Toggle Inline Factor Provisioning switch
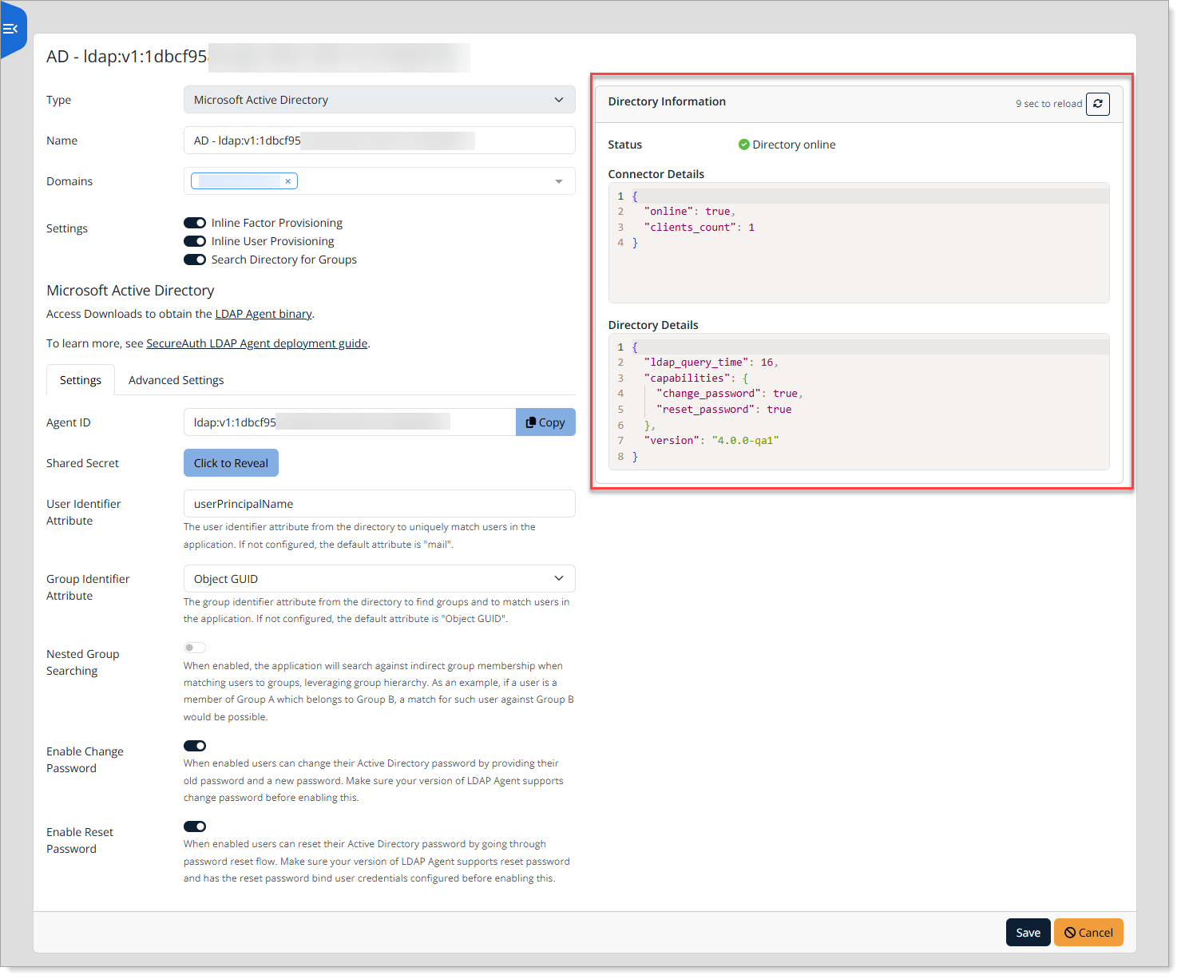 coord(195,223)
